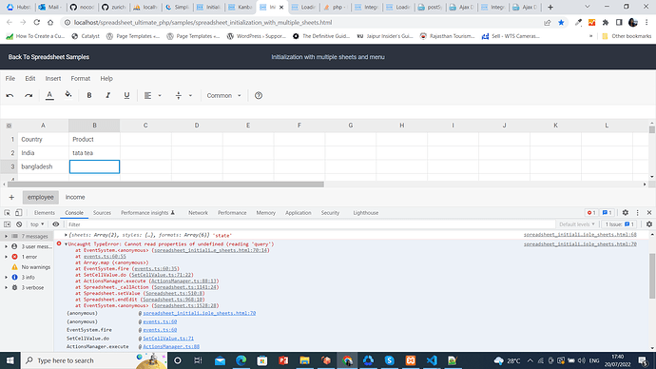Open the DevTools Network tab
This screenshot has height=369, width=656.
[198, 212]
